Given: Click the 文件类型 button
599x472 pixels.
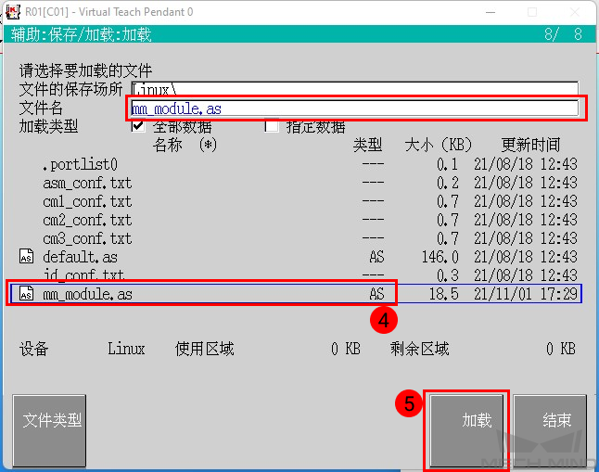Looking at the screenshot, I should click(49, 430).
